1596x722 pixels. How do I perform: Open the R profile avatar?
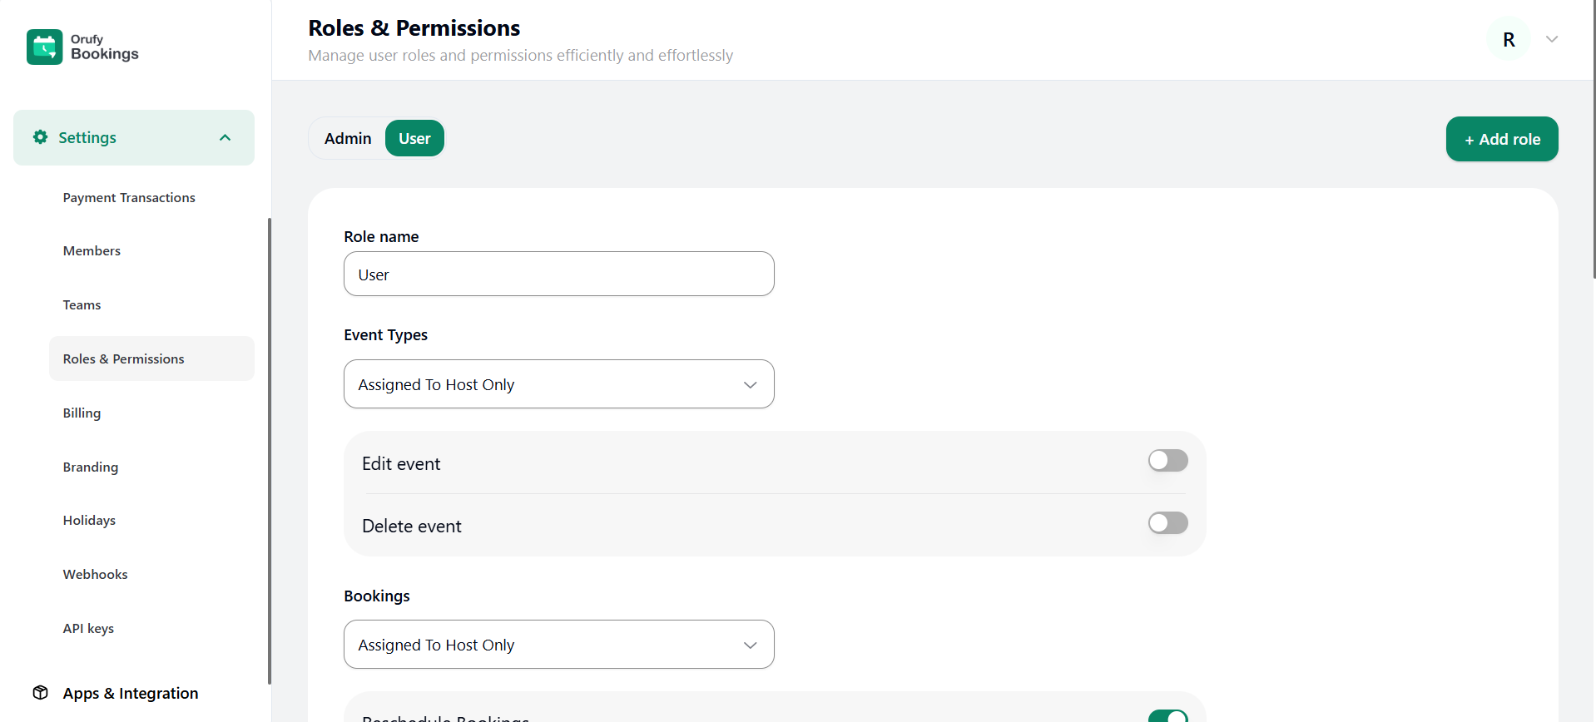pyautogui.click(x=1508, y=39)
